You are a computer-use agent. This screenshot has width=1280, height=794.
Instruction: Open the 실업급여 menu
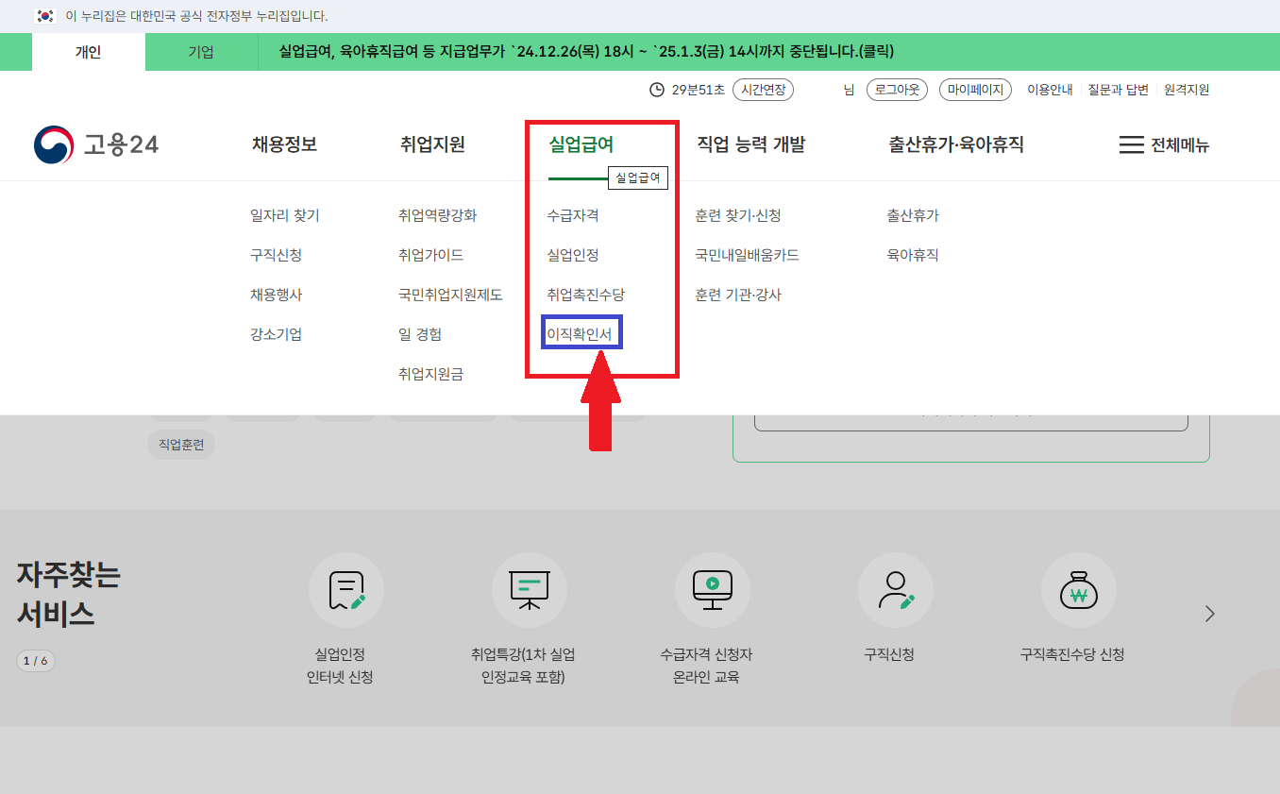tap(580, 144)
